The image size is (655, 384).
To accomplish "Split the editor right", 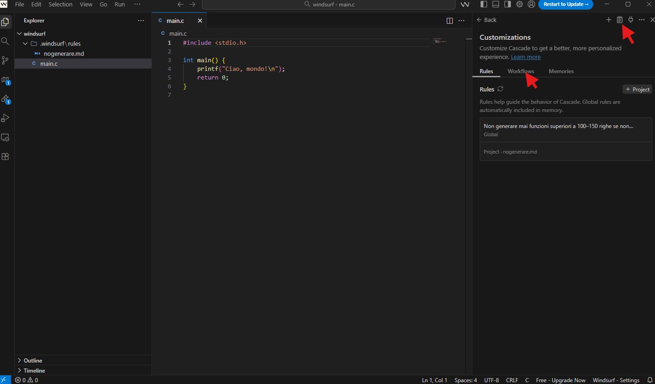I will point(449,21).
